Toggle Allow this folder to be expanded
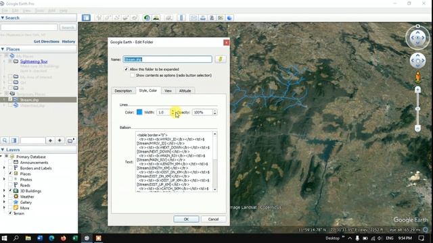The width and height of the screenshot is (433, 243). coord(127,69)
